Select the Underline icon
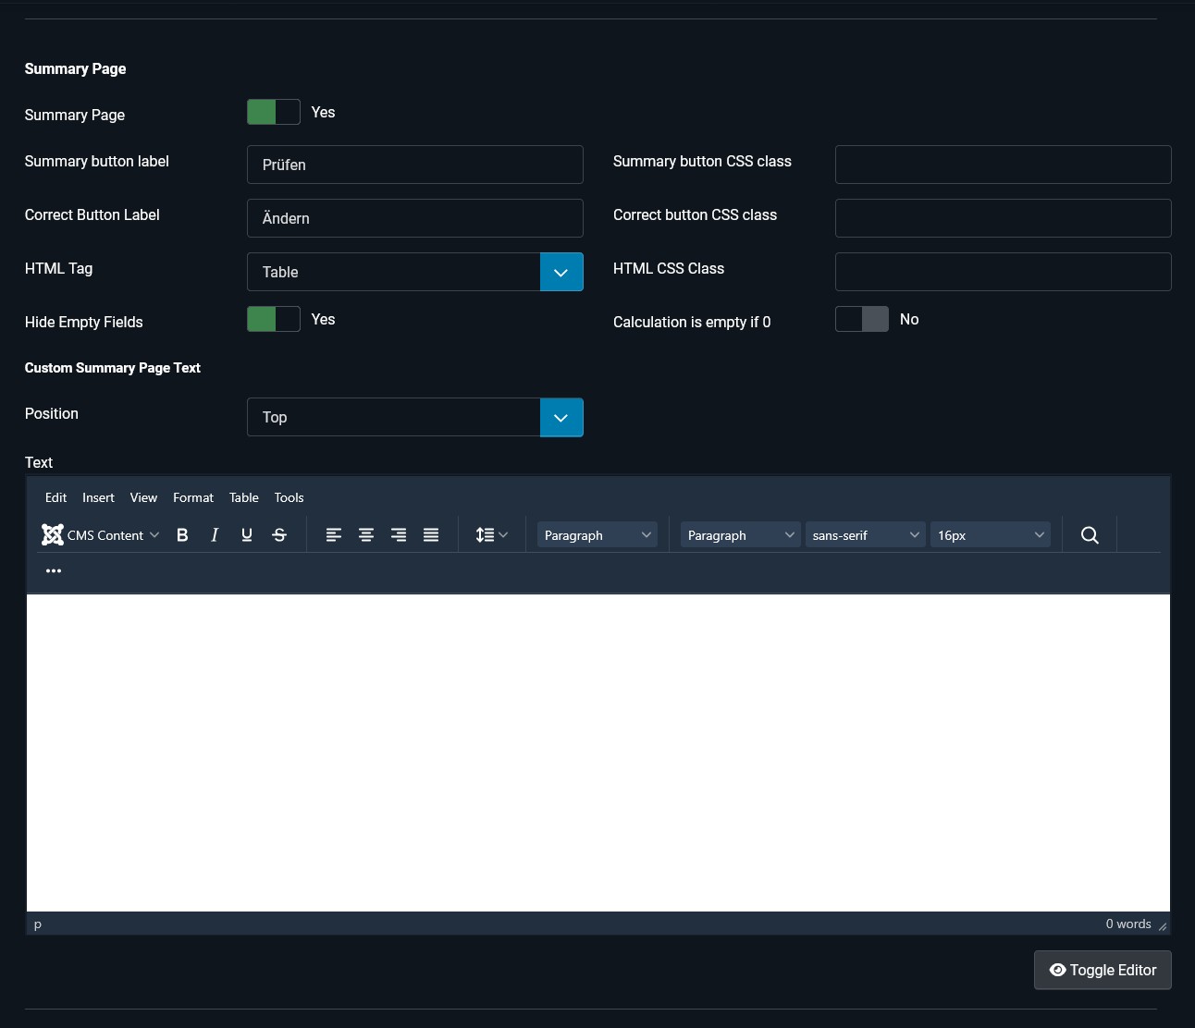 coord(246,534)
